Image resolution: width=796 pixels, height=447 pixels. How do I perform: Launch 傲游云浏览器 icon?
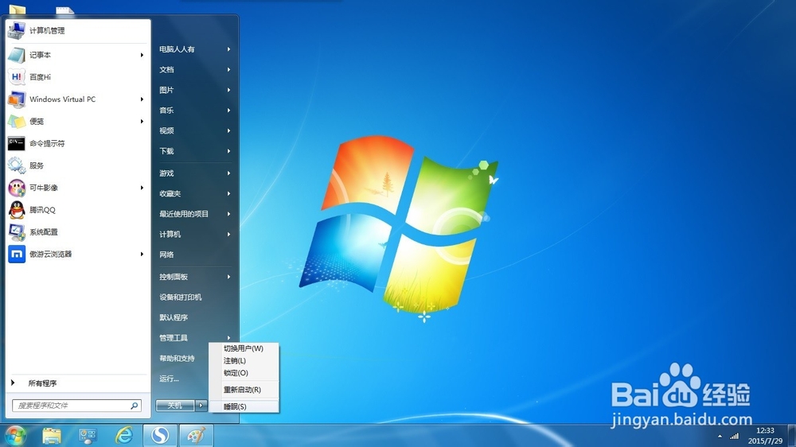16,255
